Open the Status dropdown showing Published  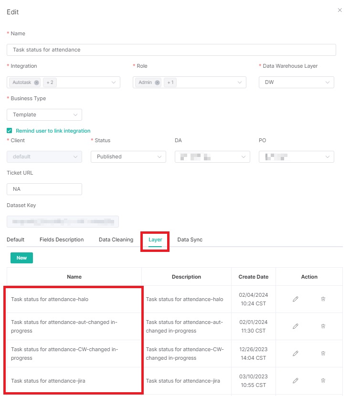(x=128, y=156)
